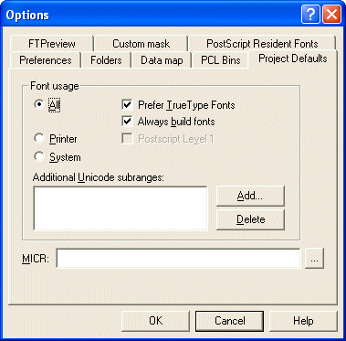Switch to the FTPreview tab
The height and width of the screenshot is (341, 346).
coord(51,44)
